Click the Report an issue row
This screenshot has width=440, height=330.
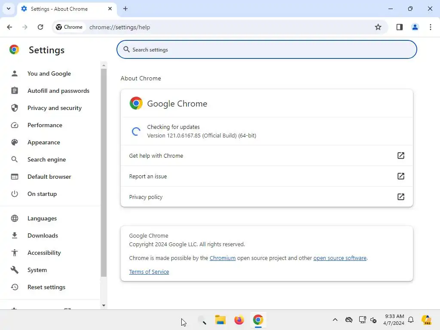click(x=266, y=176)
